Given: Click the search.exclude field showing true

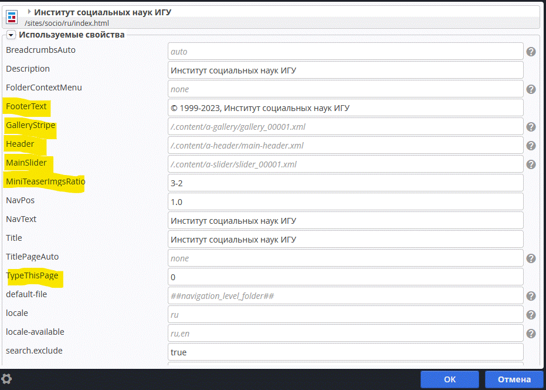Looking at the screenshot, I should pos(345,352).
